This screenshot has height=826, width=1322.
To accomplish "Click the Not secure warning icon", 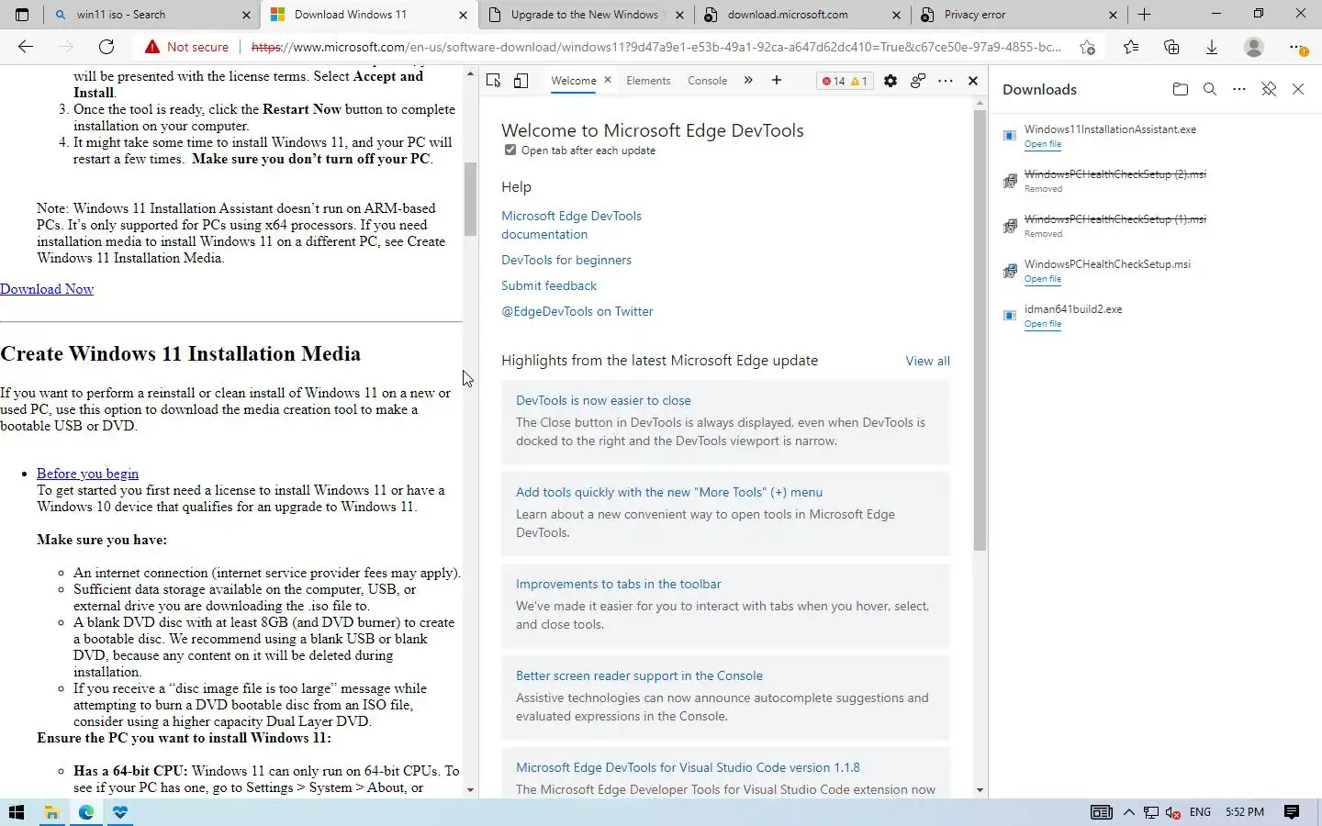I will [x=151, y=47].
